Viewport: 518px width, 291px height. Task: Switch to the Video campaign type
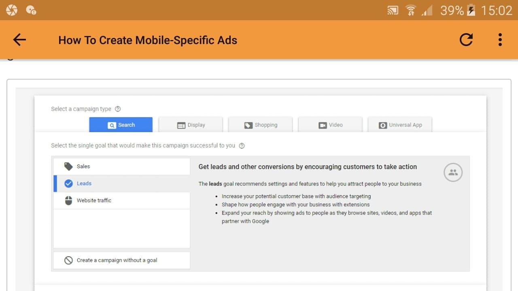[330, 125]
